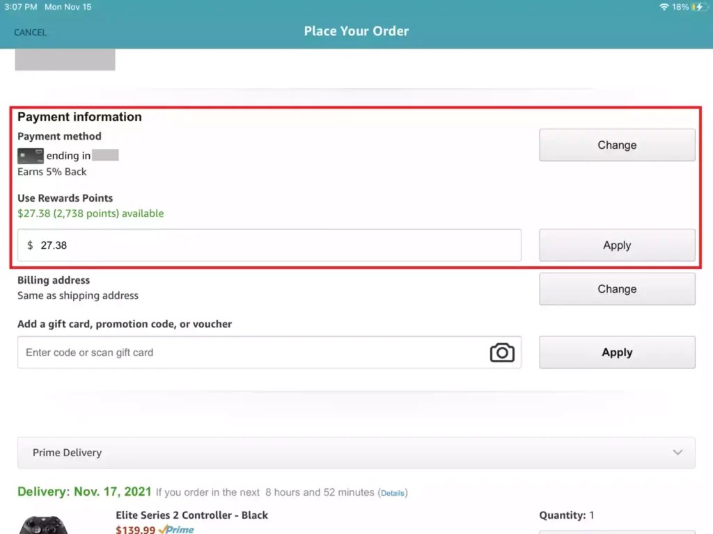The image size is (713, 534).
Task: Tap the camera icon to scan gift card
Action: 502,353
